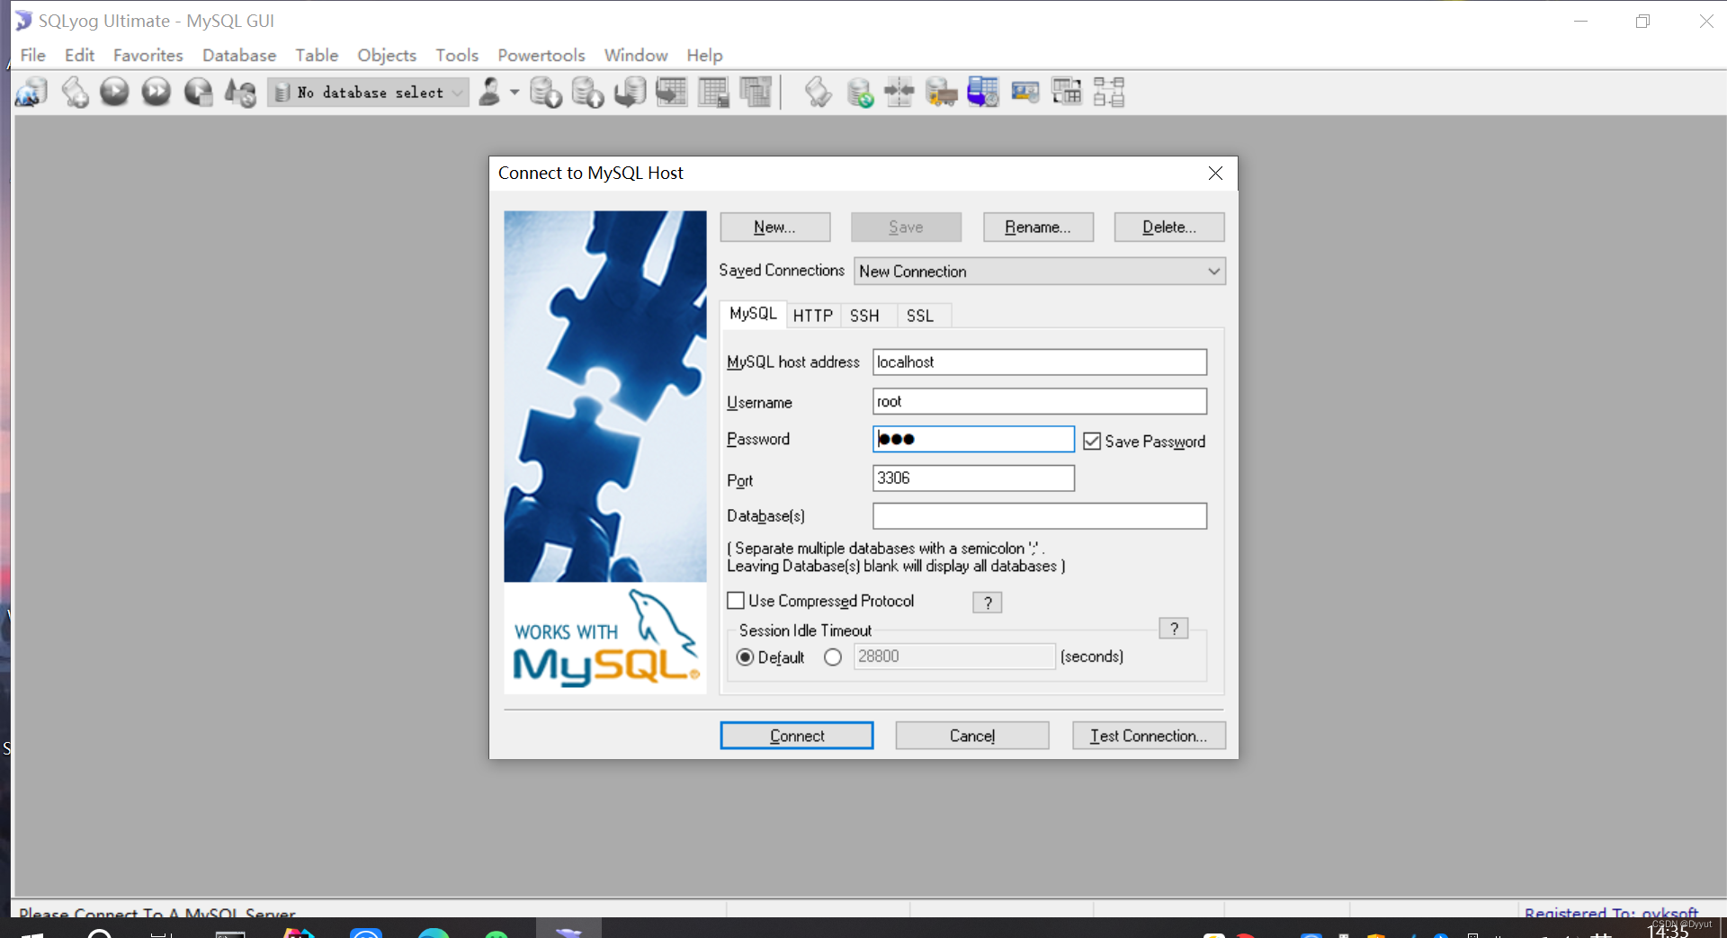
Task: Close the Connect to MySQL Host dialog
Action: (x=1215, y=173)
